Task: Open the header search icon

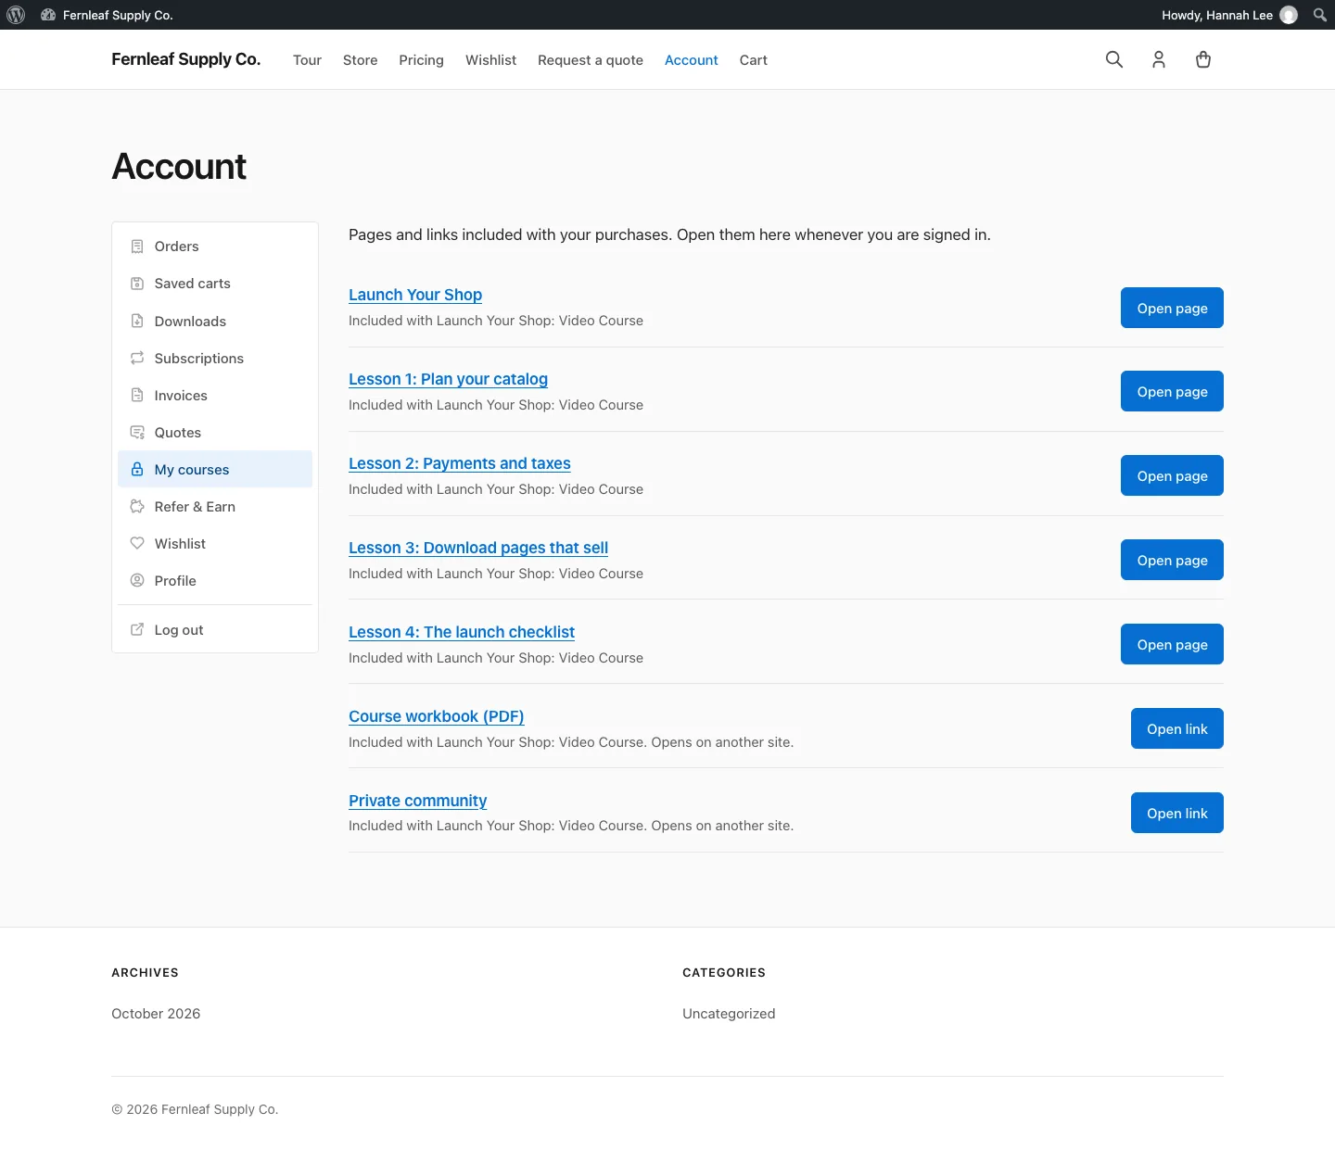Action: [1114, 59]
